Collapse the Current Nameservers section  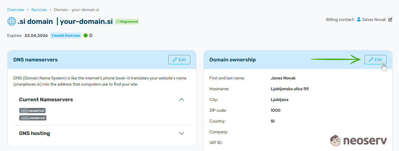pos(182,100)
